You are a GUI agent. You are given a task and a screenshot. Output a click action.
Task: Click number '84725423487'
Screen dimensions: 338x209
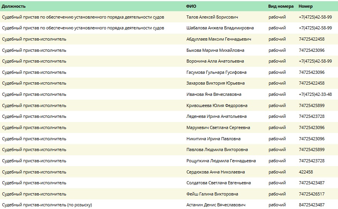click(x=312, y=205)
